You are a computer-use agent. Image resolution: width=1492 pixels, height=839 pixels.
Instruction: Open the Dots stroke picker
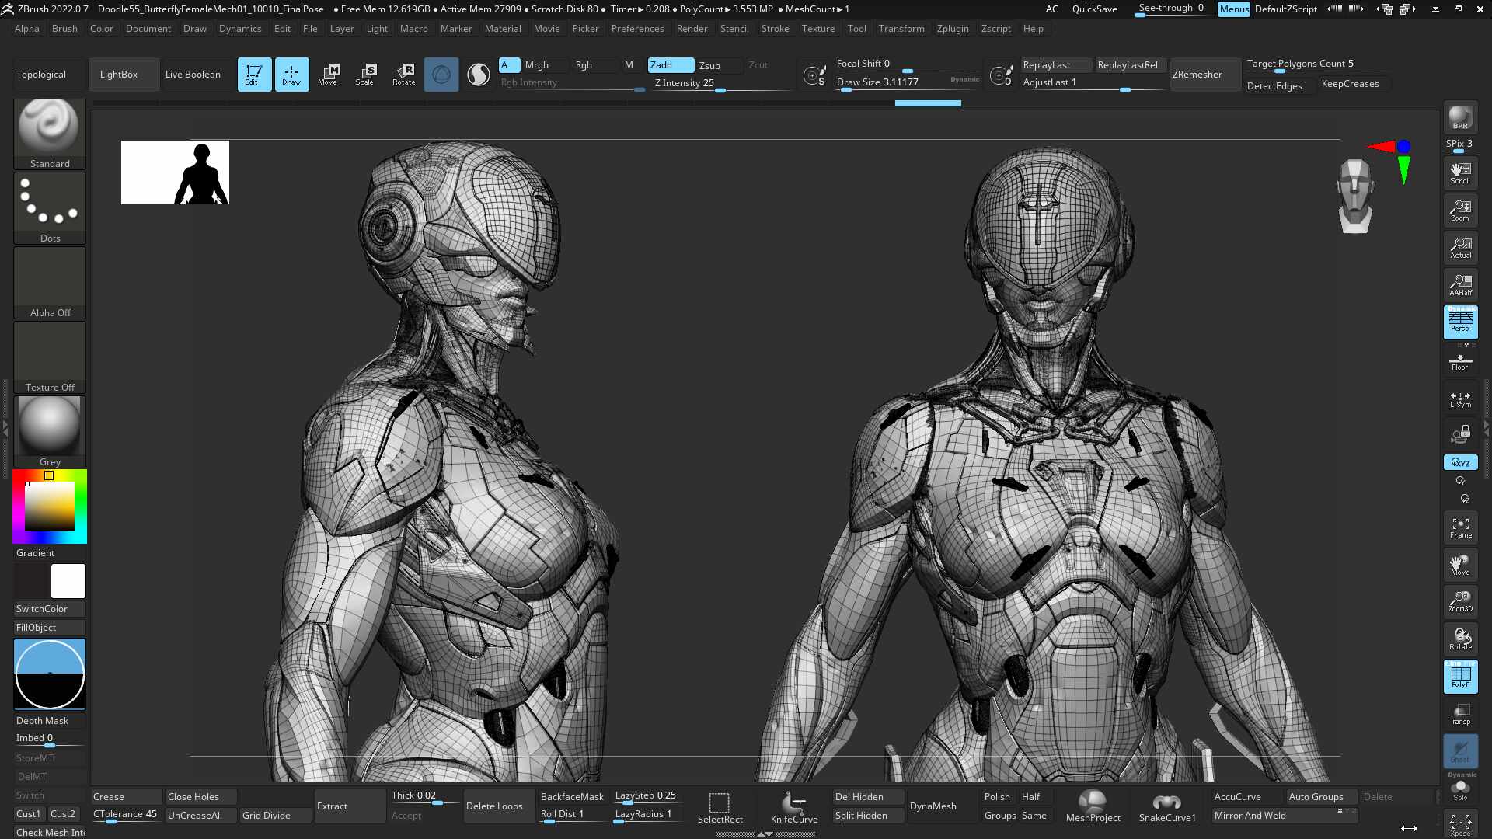[x=50, y=208]
